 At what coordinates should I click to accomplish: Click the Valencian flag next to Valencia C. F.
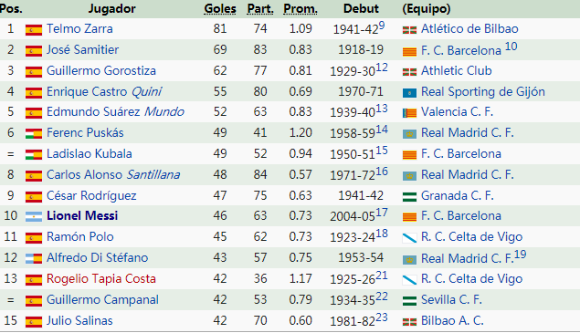click(409, 113)
